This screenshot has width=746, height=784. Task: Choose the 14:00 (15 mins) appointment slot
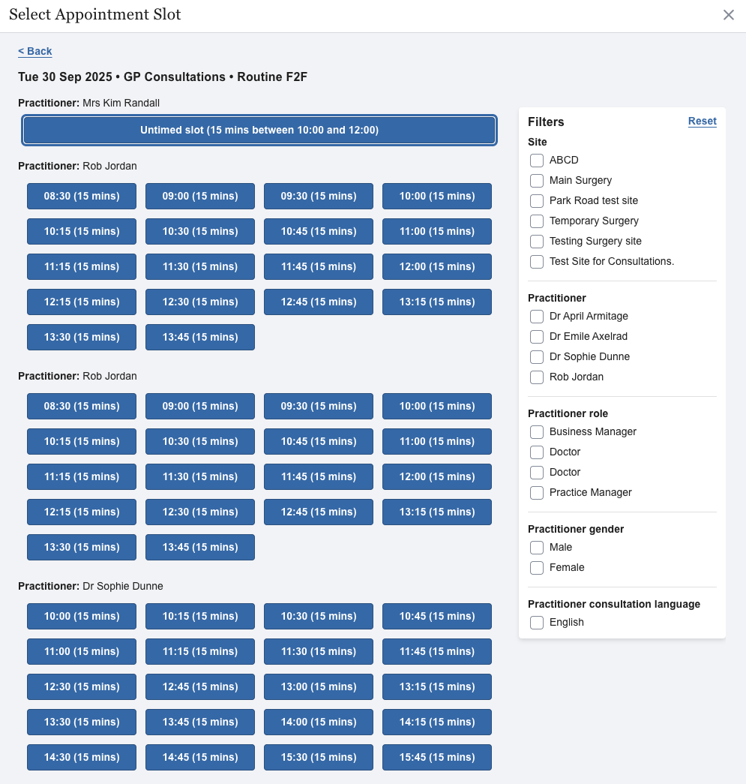[319, 722]
